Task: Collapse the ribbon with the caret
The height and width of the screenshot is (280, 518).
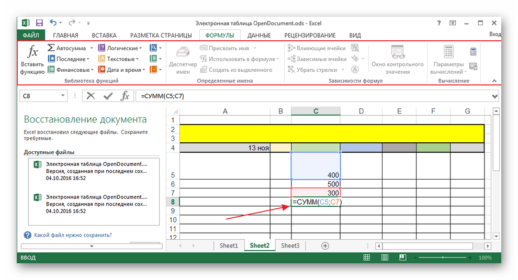Action: click(494, 81)
